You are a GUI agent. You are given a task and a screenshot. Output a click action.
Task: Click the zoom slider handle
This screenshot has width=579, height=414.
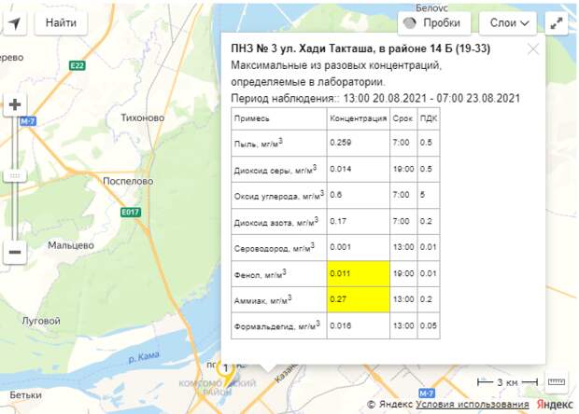pos(15,175)
